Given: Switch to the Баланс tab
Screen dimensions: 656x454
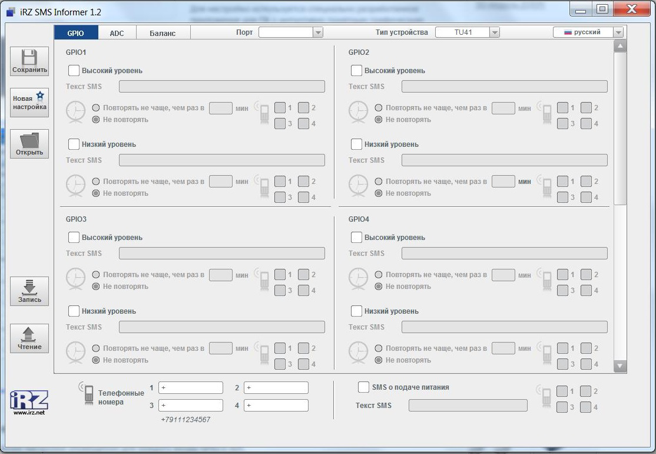Looking at the screenshot, I should point(163,34).
